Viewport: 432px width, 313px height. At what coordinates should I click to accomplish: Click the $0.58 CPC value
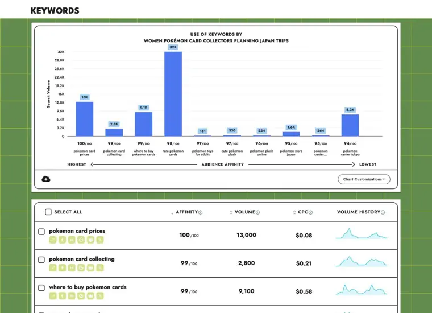click(304, 291)
